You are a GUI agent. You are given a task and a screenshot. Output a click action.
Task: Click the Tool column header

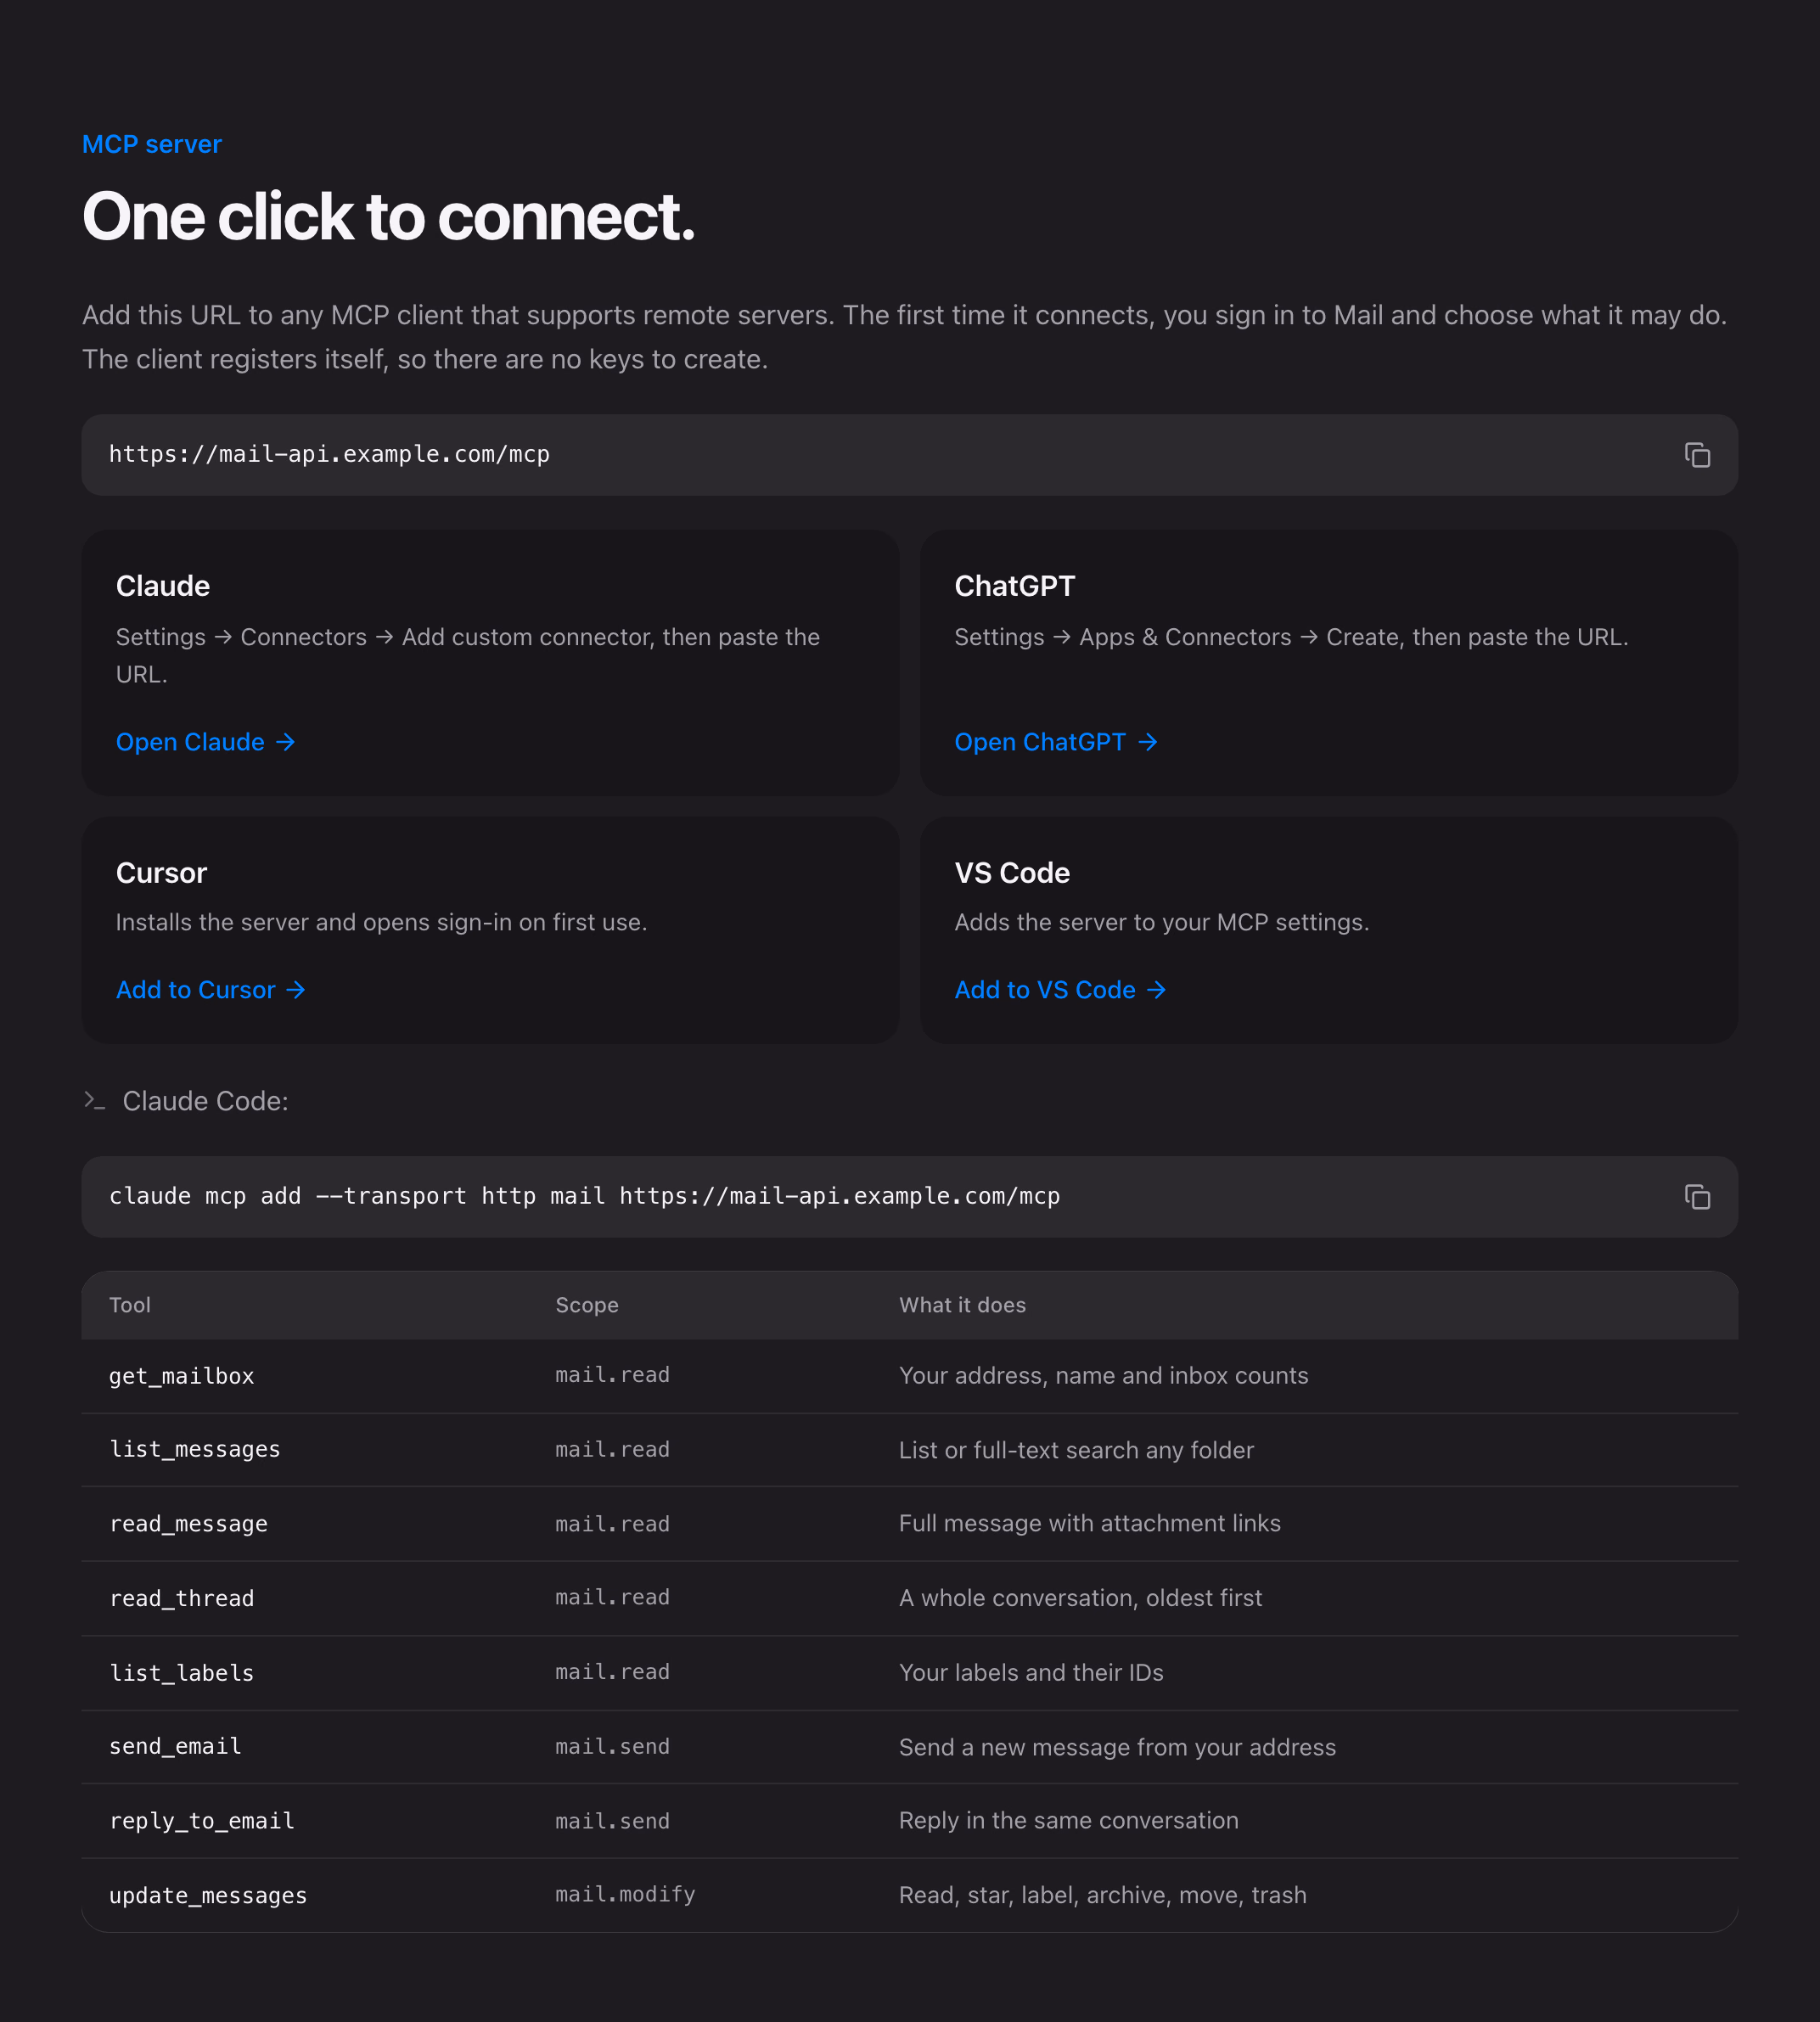click(x=130, y=1305)
